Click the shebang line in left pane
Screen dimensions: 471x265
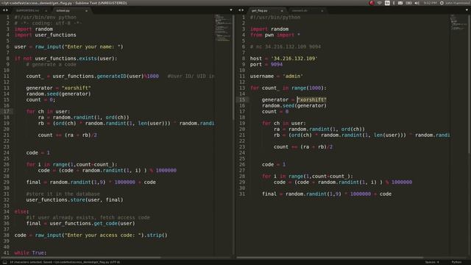(45, 18)
